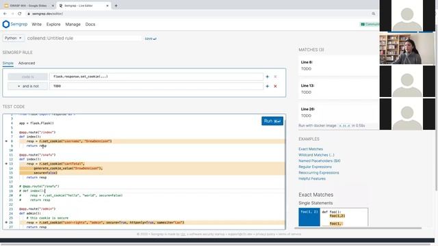Click the save link
This screenshot has height=246, width=438.
coord(151,38)
